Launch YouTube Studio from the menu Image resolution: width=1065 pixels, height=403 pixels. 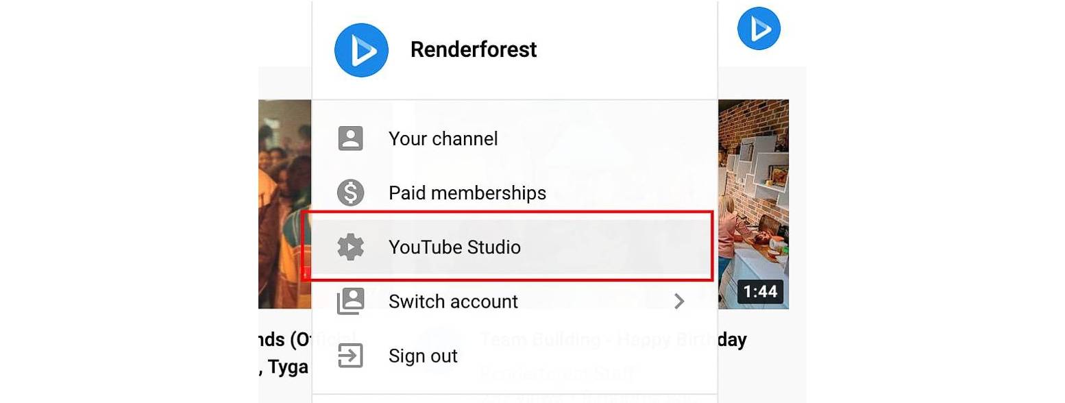(x=515, y=247)
